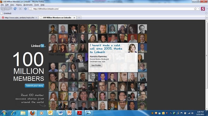The image size is (208, 116).
Task: Expand the URL bar history dropdown arrow
Action: (198, 9)
